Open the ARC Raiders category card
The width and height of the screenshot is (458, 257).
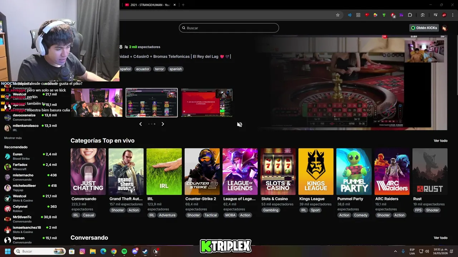pos(392,172)
